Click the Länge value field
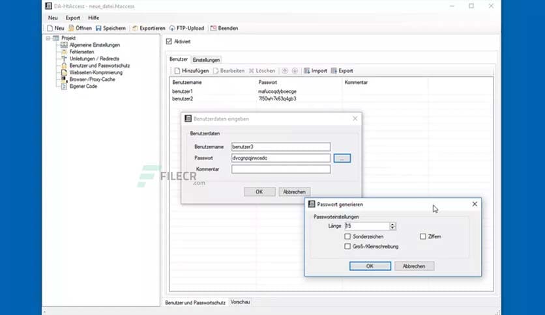This screenshot has width=545, height=315. click(366, 226)
